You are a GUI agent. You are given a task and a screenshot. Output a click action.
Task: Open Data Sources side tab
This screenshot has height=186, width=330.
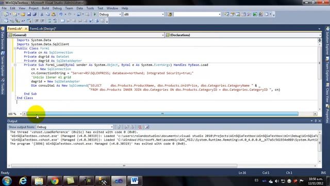(x=3, y=39)
